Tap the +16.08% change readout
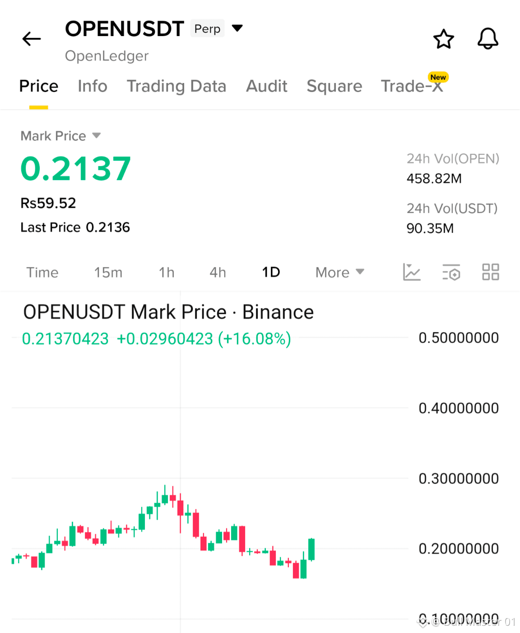 click(254, 339)
